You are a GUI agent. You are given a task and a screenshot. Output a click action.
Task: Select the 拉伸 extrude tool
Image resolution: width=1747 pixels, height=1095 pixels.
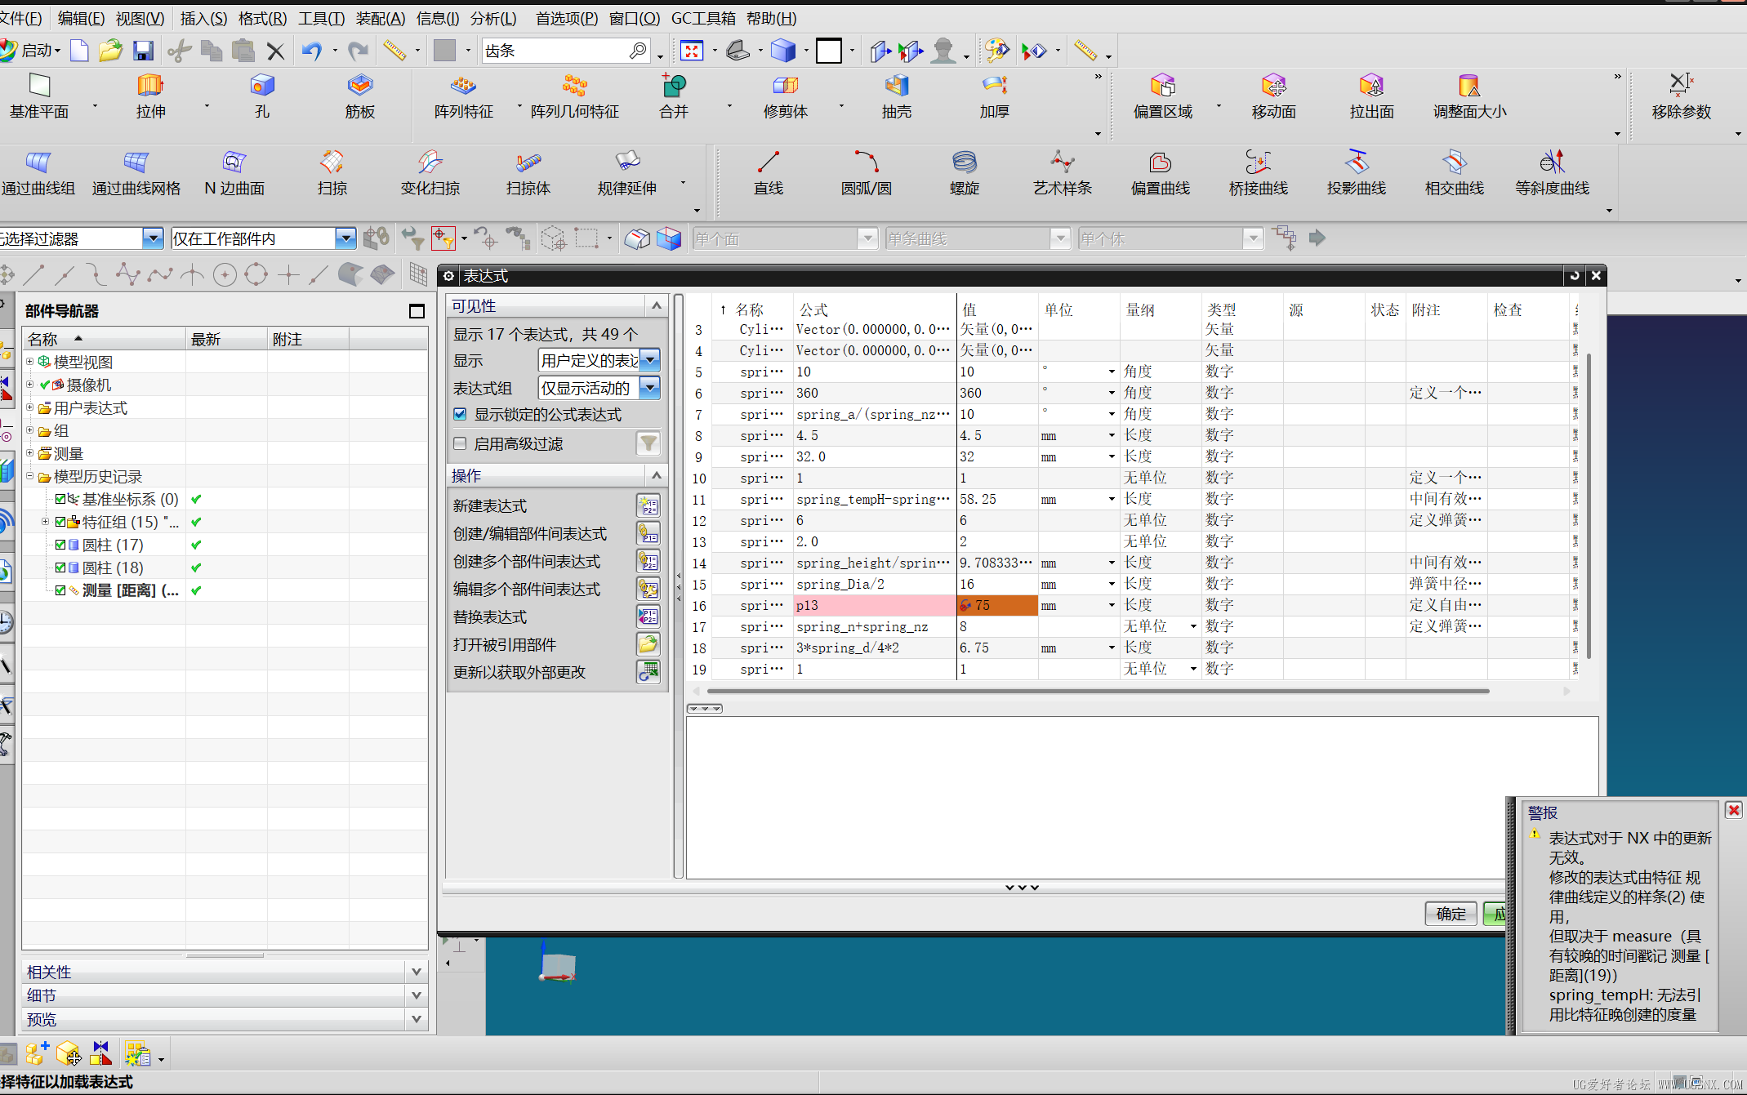150,96
